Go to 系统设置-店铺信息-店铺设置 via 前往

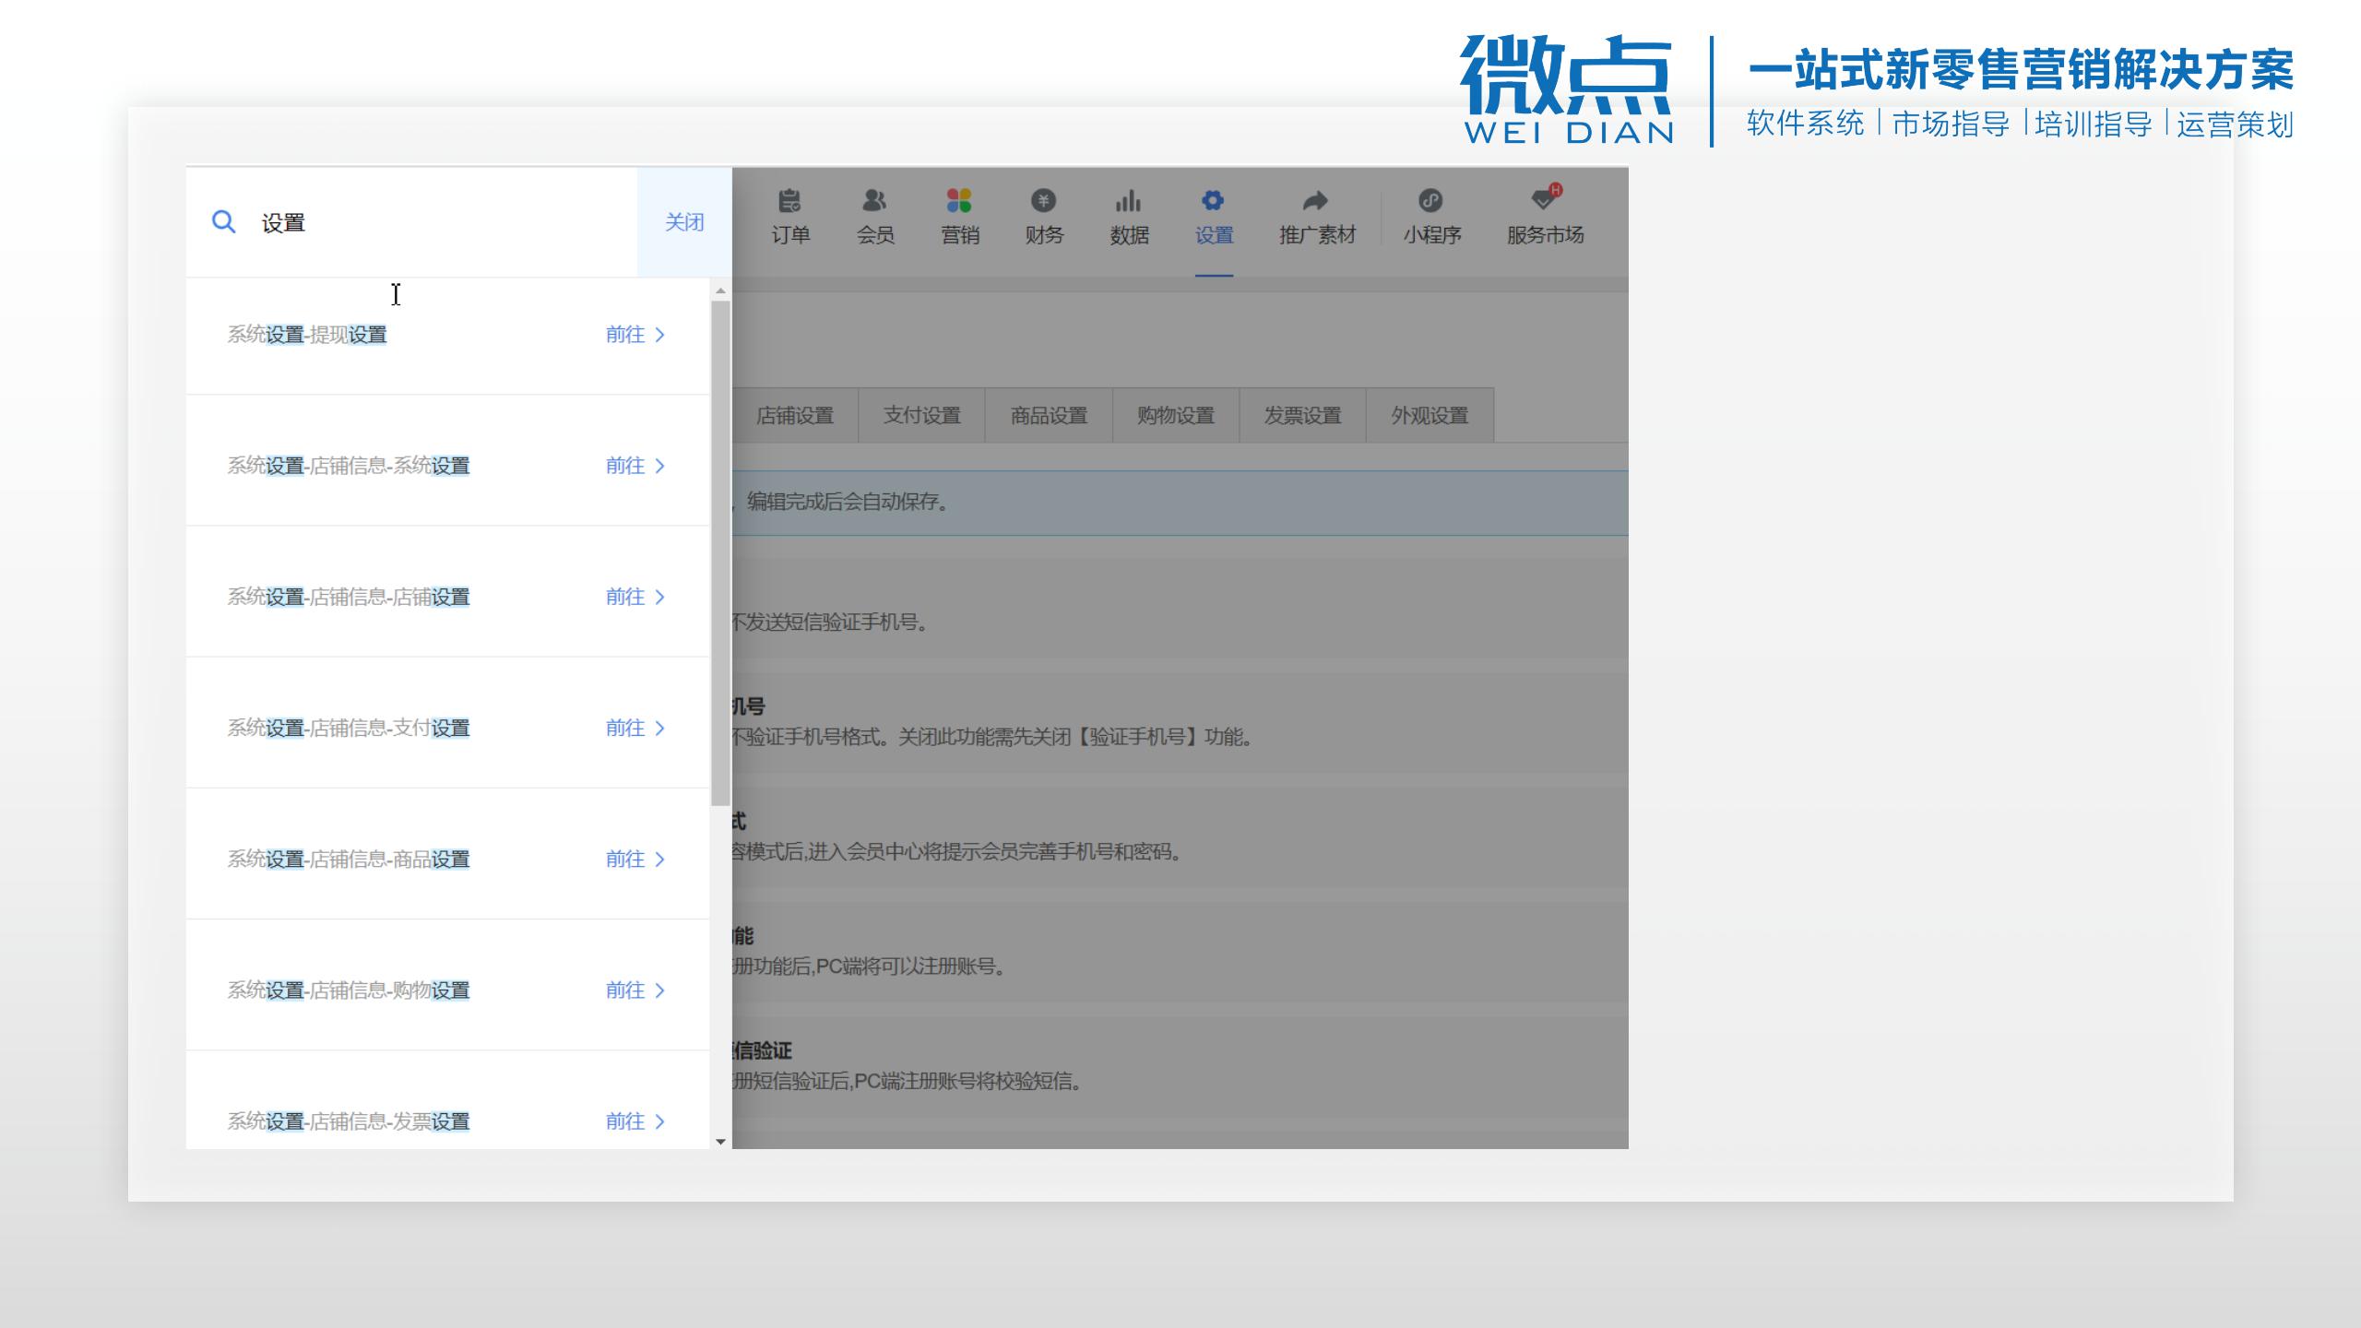click(635, 597)
